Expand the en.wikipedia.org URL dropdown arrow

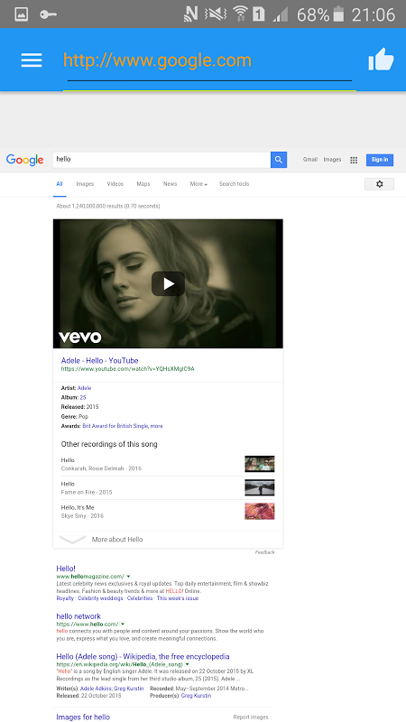click(187, 664)
